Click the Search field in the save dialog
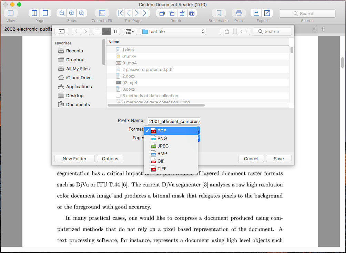The width and height of the screenshot is (346, 253). pyautogui.click(x=272, y=31)
